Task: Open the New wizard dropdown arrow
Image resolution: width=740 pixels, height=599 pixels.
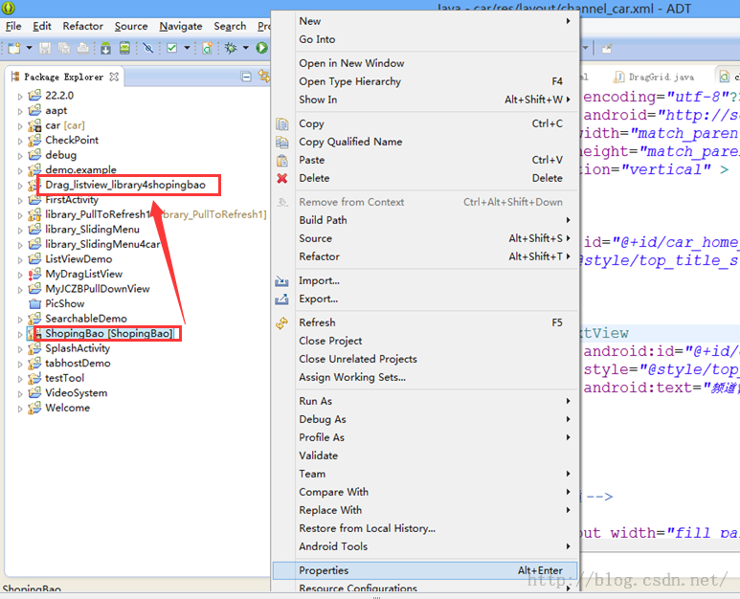Action: (x=29, y=48)
